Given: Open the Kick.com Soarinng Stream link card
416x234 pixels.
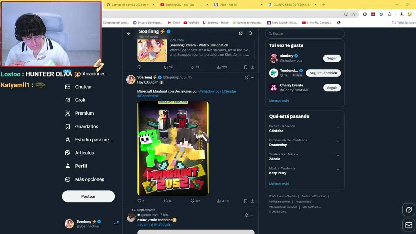Looking at the screenshot, I should (x=196, y=50).
